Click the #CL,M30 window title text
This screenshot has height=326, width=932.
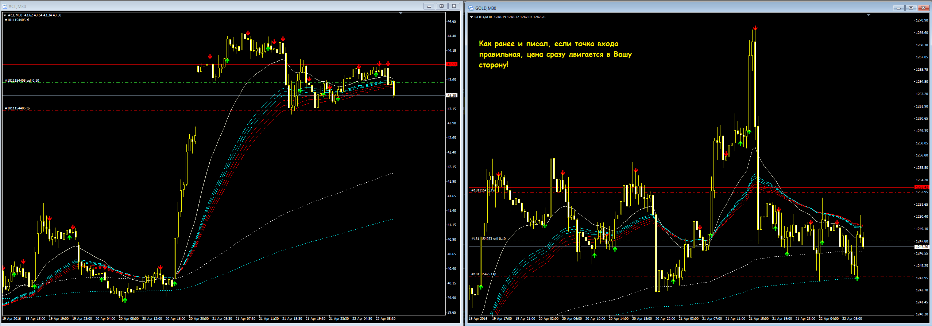17,7
